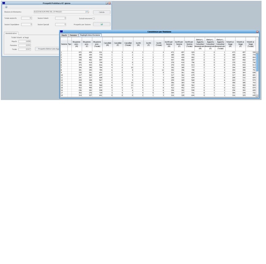Select row for Sezione 10
Screen dimensions: 266x264
pyautogui.click(x=158, y=75)
